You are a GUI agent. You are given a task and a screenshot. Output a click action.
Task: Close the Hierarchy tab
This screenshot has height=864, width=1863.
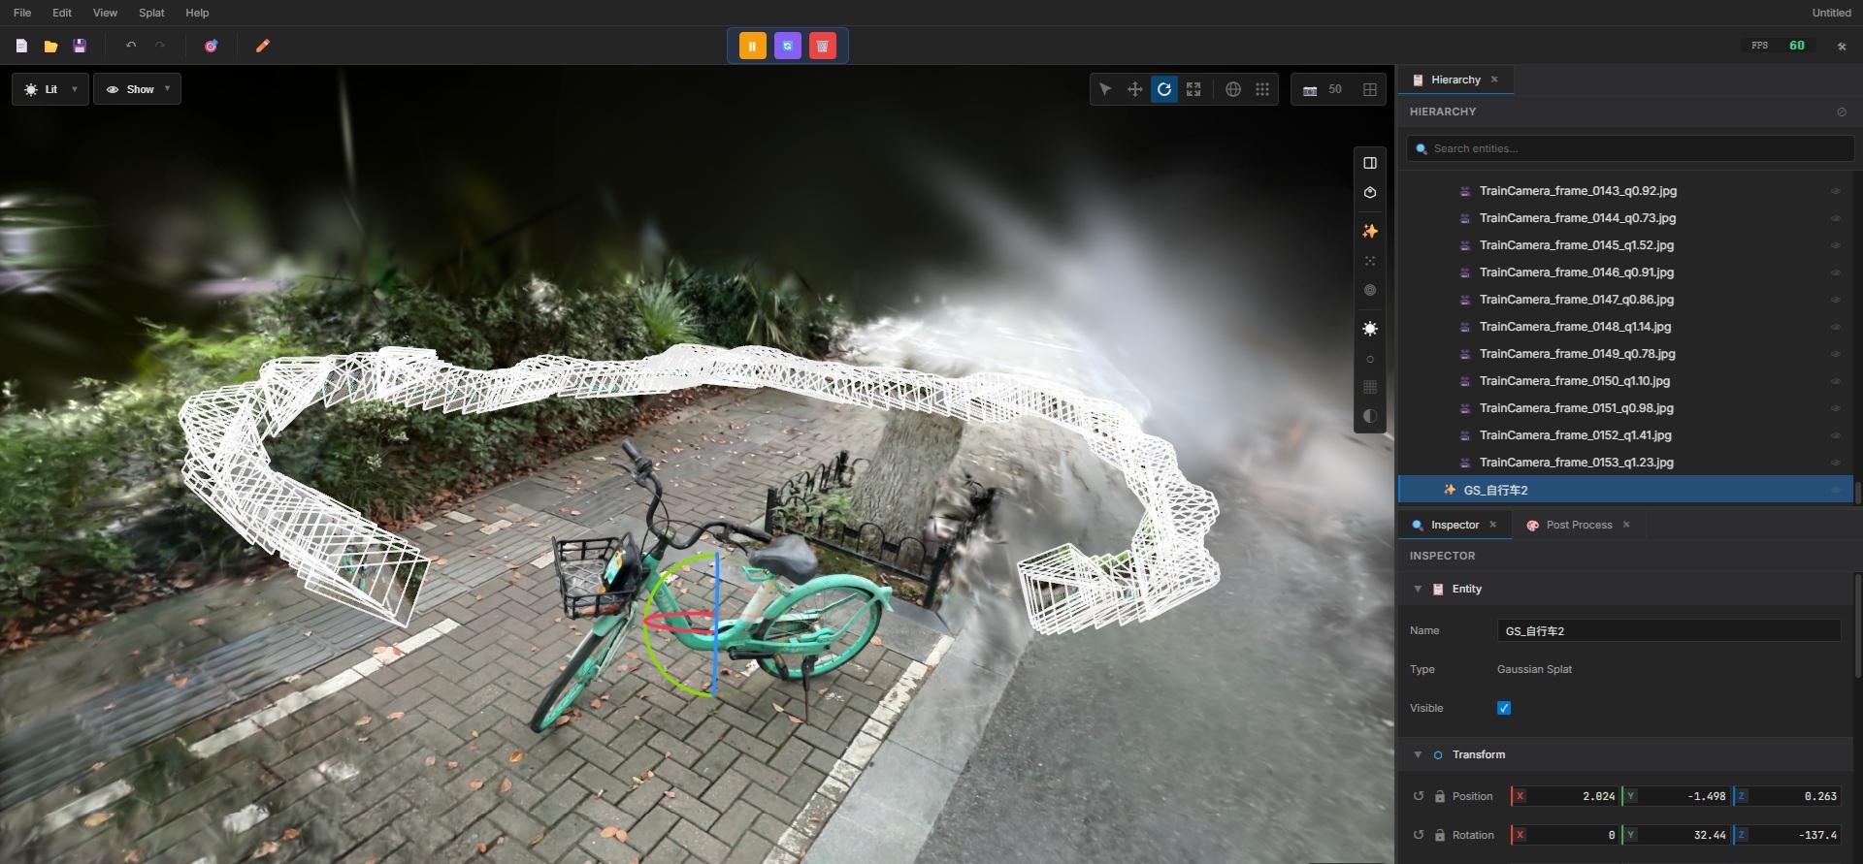[1494, 80]
